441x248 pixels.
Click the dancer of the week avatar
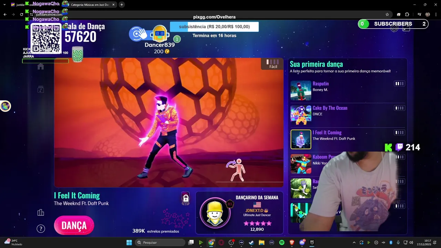215,213
